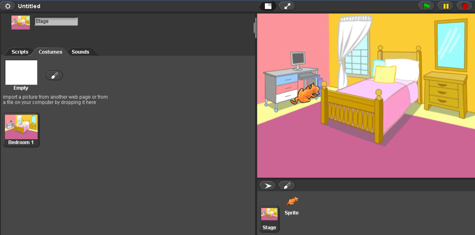Image resolution: width=475 pixels, height=235 pixels.
Task: Click the Stage name input field
Action: [56, 21]
